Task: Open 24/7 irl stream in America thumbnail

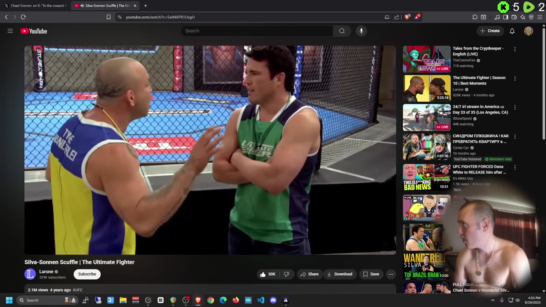Action: tap(427, 118)
